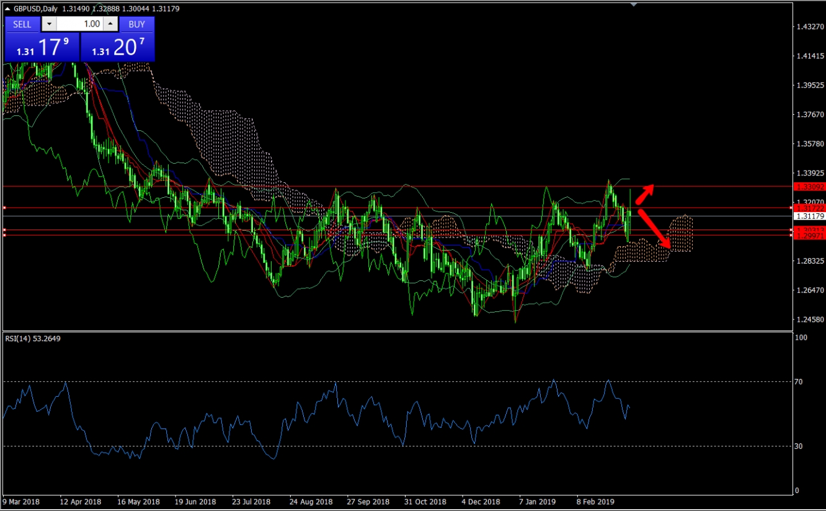Click the 1.39525 price axis value

pyautogui.click(x=809, y=86)
